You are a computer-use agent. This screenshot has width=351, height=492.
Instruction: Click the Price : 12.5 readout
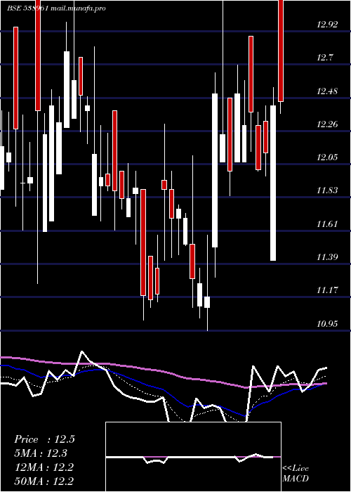(44, 439)
